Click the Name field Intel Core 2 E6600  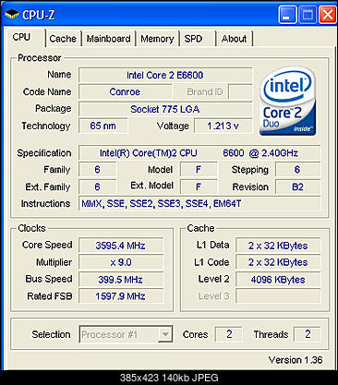tap(165, 75)
